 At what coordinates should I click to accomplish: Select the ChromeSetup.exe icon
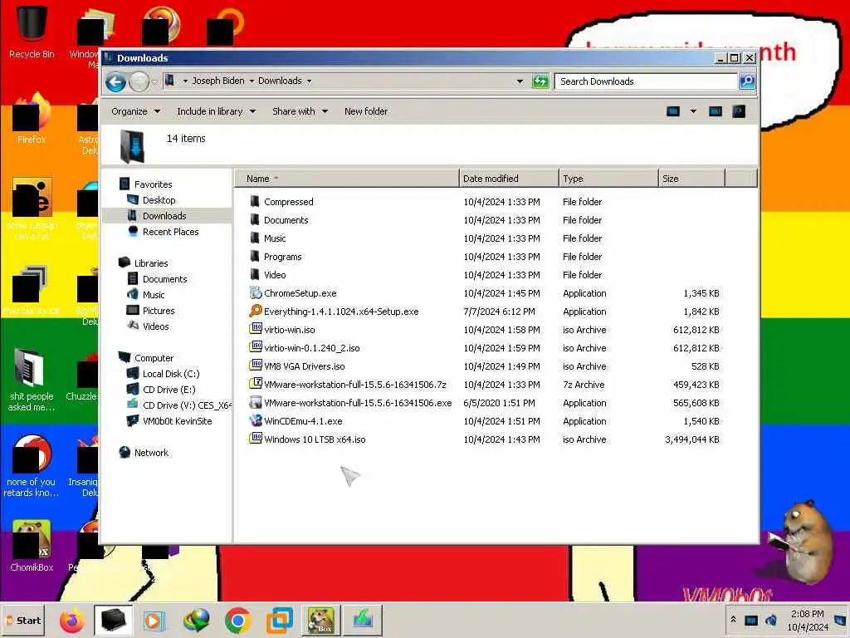tap(256, 293)
